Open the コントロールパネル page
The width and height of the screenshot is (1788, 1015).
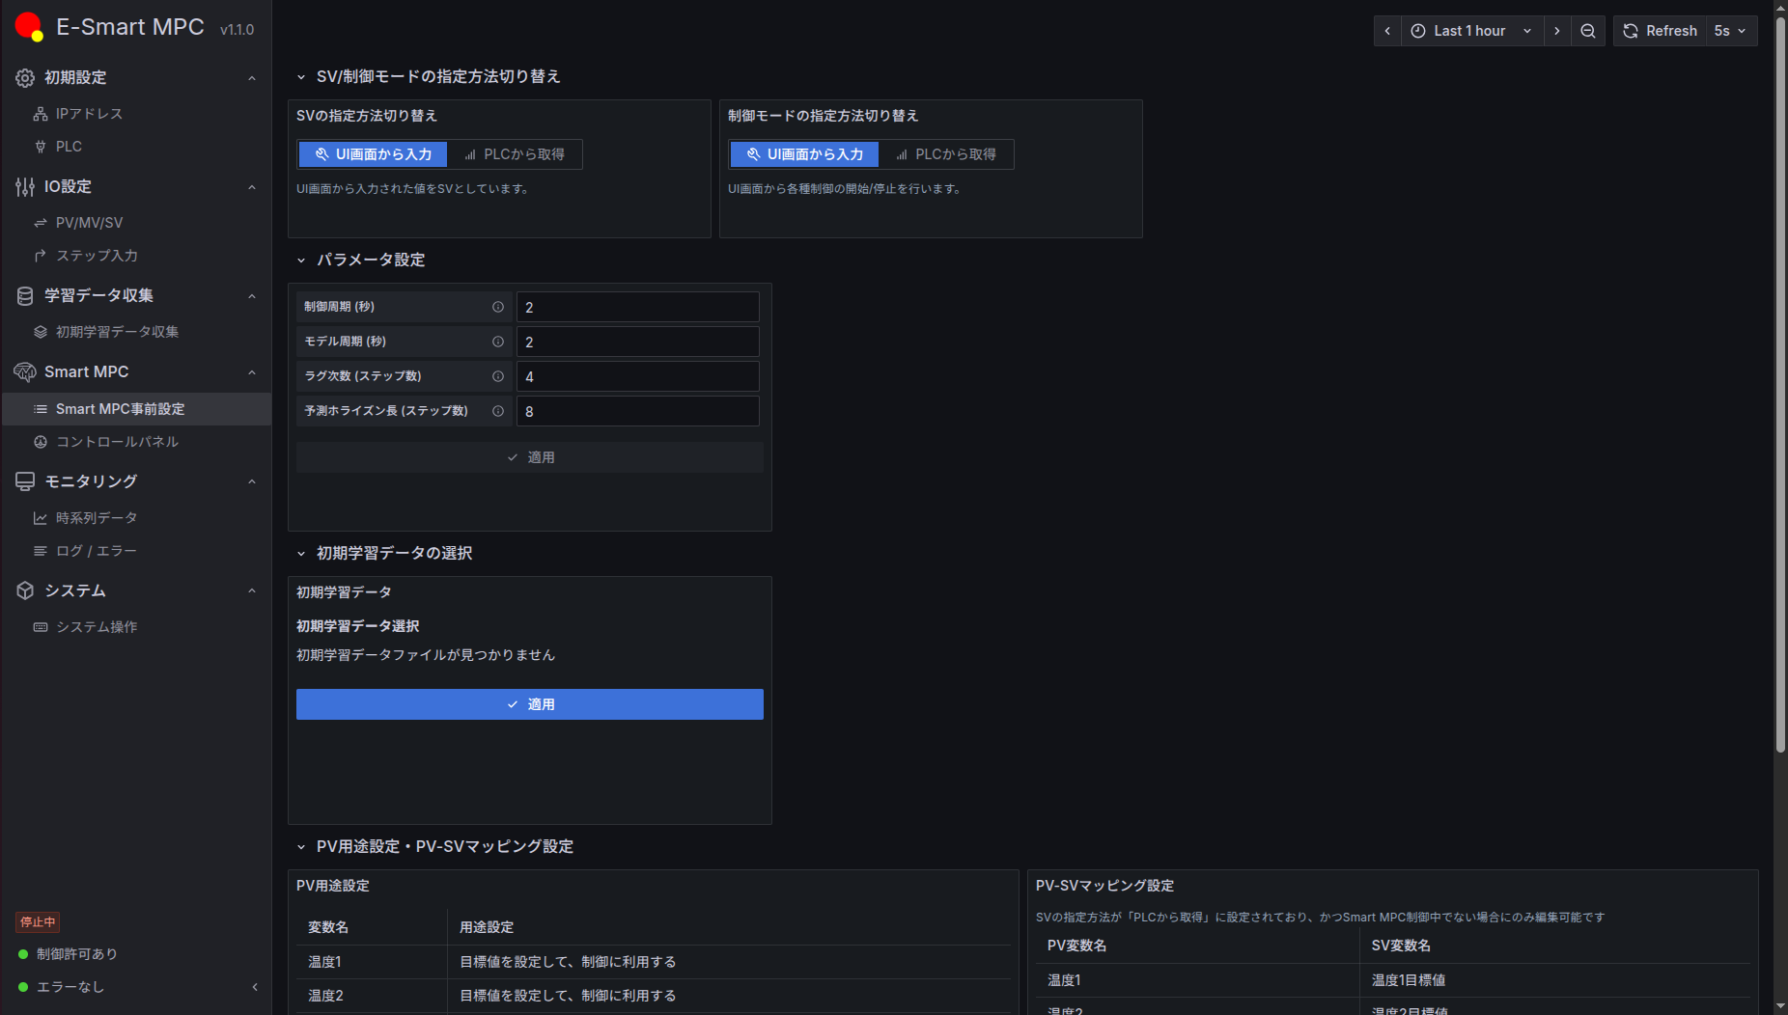click(x=117, y=442)
